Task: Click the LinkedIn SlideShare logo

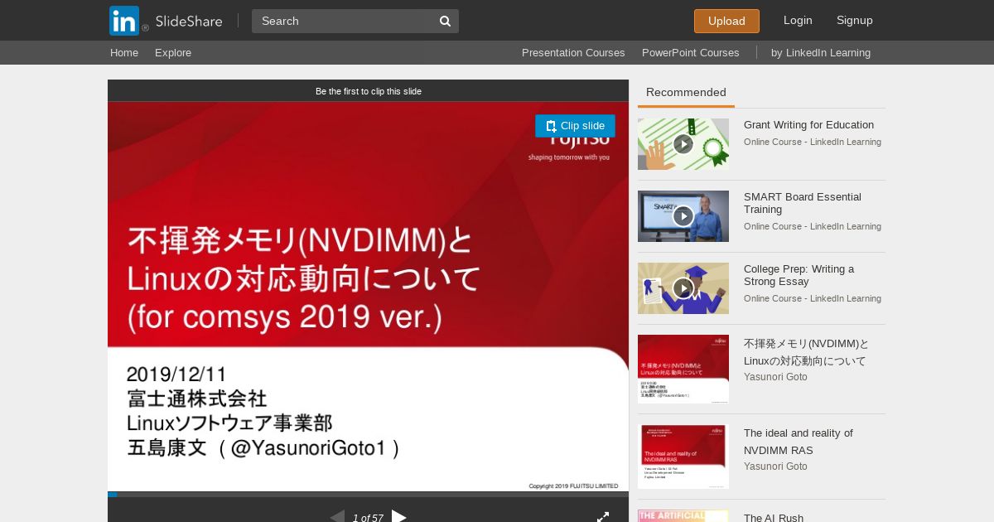Action: tap(166, 21)
